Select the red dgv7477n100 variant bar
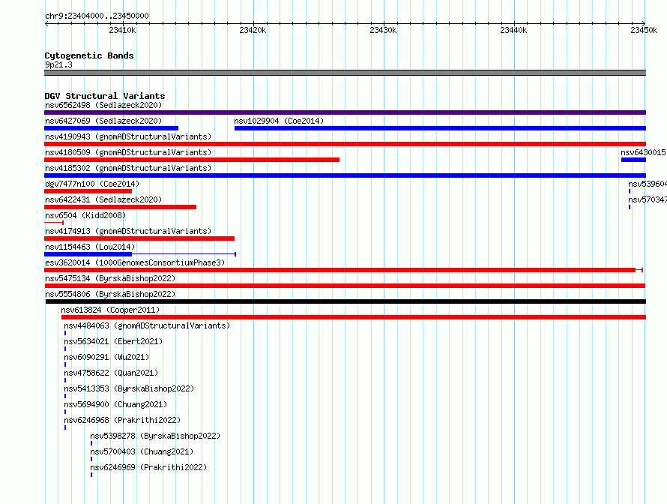 tap(88, 191)
